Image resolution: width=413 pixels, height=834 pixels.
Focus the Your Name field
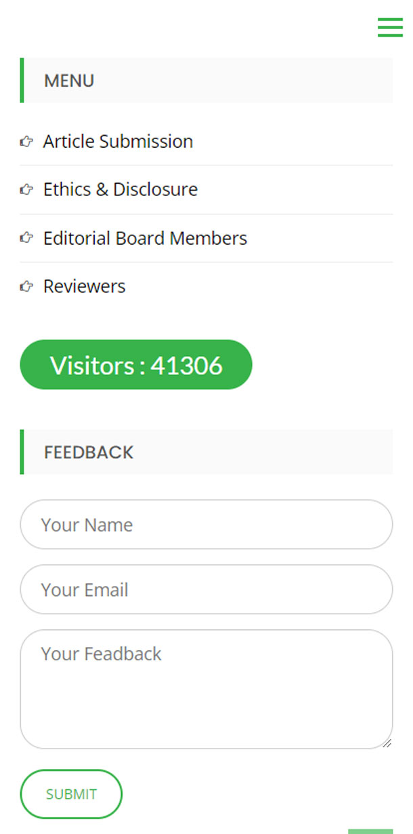pyautogui.click(x=206, y=525)
